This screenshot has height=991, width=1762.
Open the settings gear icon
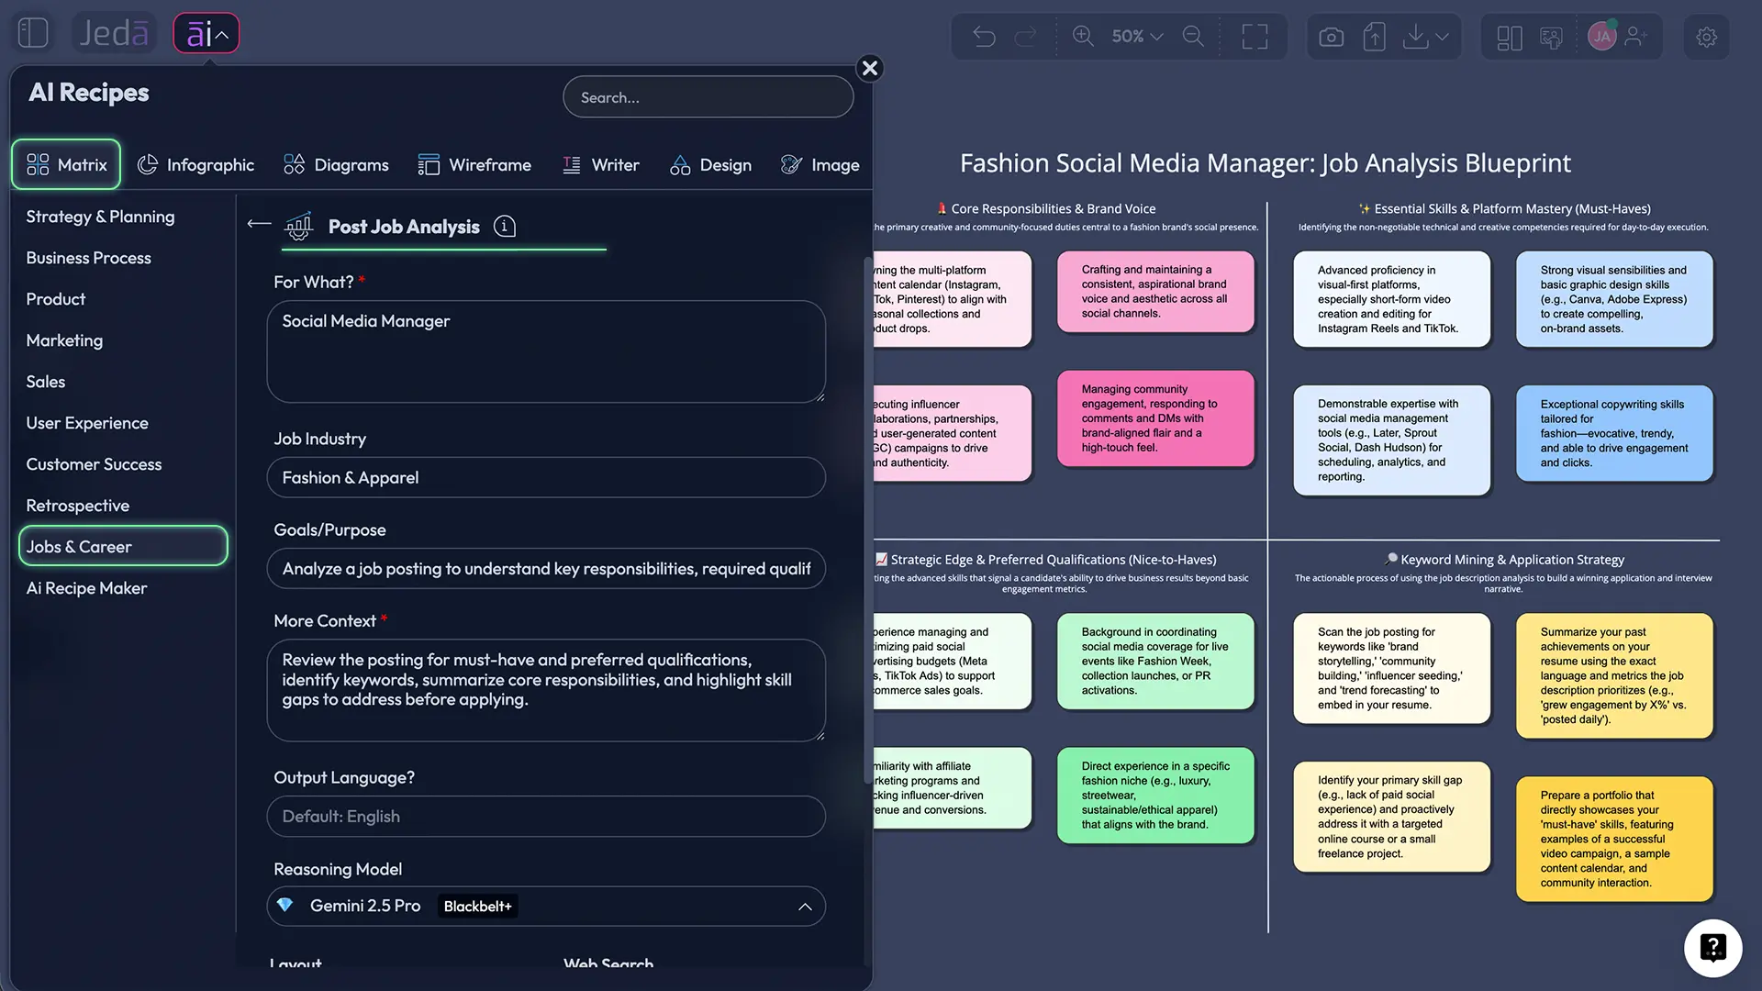(1706, 38)
